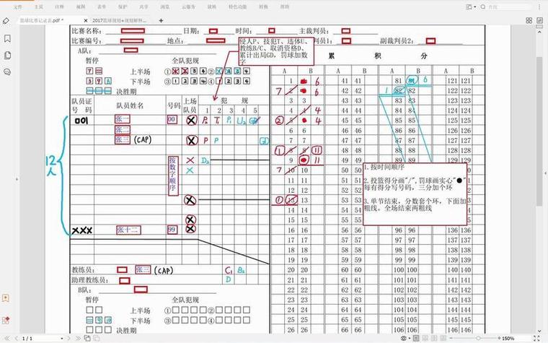The height and width of the screenshot is (343, 548).
Task: Open a new tab with the plus button
Action: pyautogui.click(x=161, y=21)
